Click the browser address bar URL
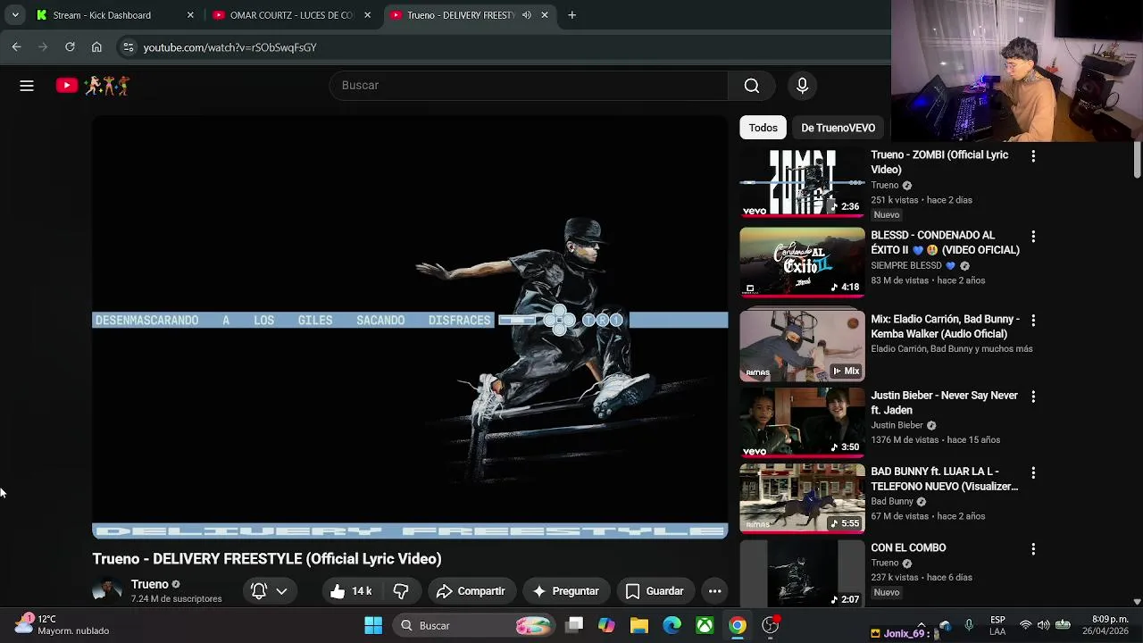The width and height of the screenshot is (1143, 643). click(x=229, y=47)
